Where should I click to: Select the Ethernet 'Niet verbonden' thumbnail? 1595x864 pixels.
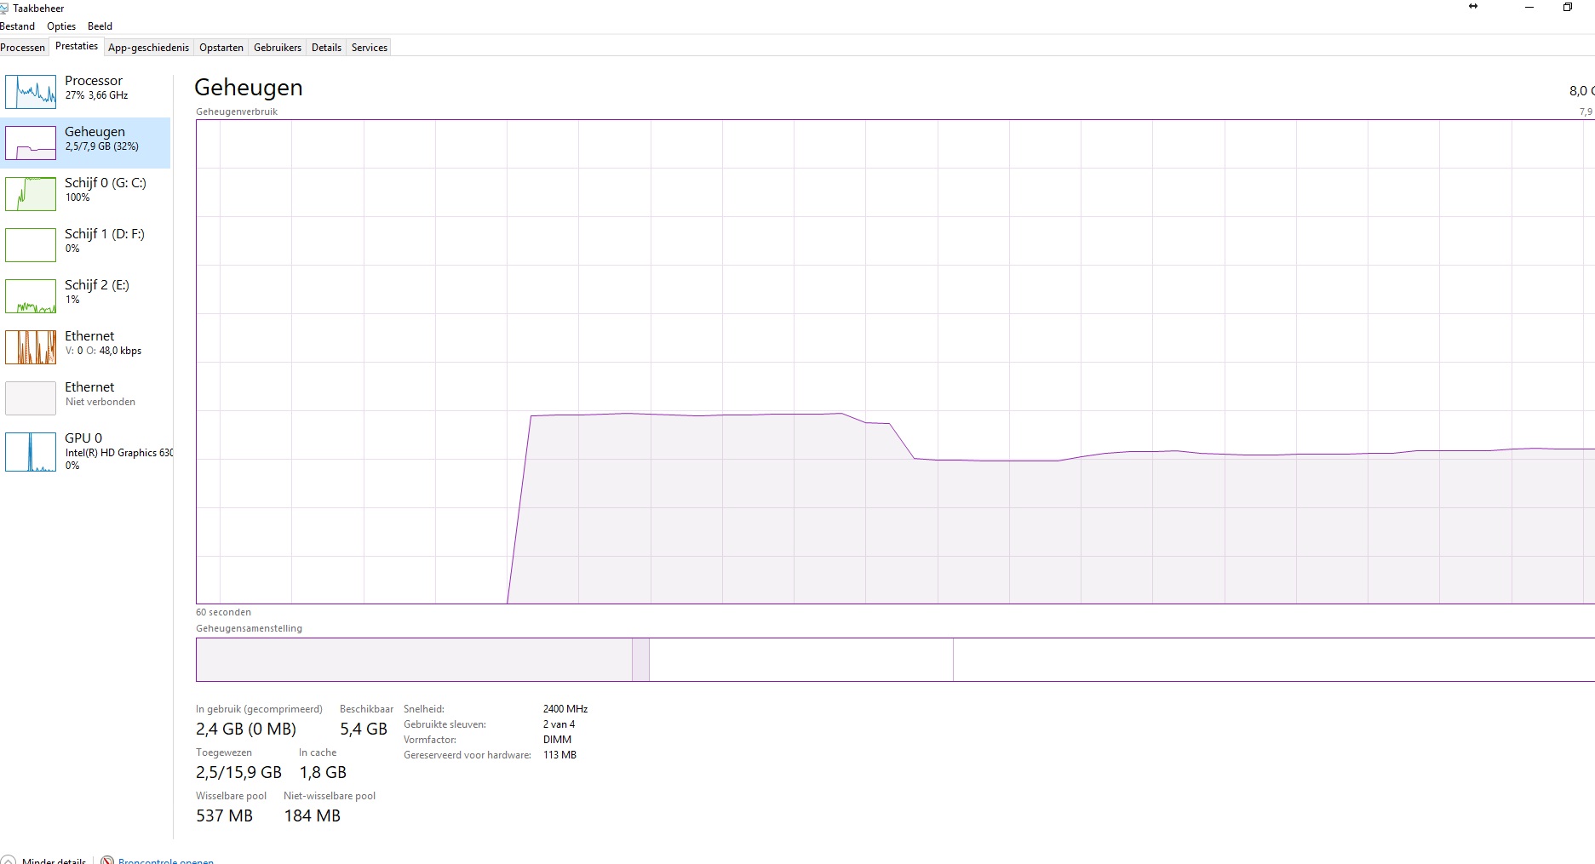pyautogui.click(x=31, y=398)
